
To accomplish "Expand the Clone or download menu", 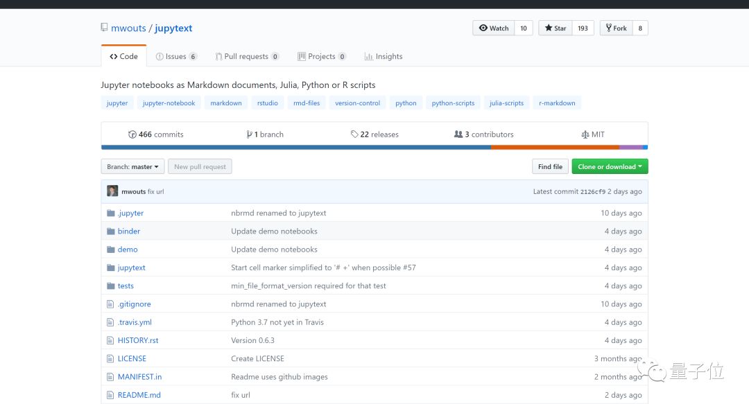I will [x=610, y=166].
